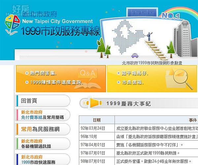Open the 熱門問答集 link

click(x=43, y=73)
